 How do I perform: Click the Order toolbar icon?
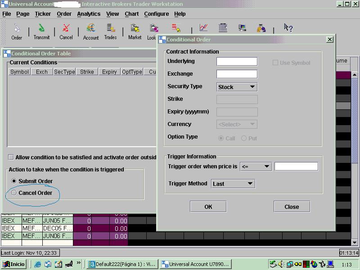pos(17,28)
